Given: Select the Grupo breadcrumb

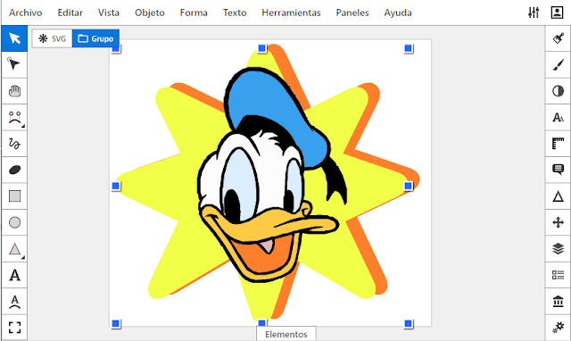Looking at the screenshot, I should [95, 38].
